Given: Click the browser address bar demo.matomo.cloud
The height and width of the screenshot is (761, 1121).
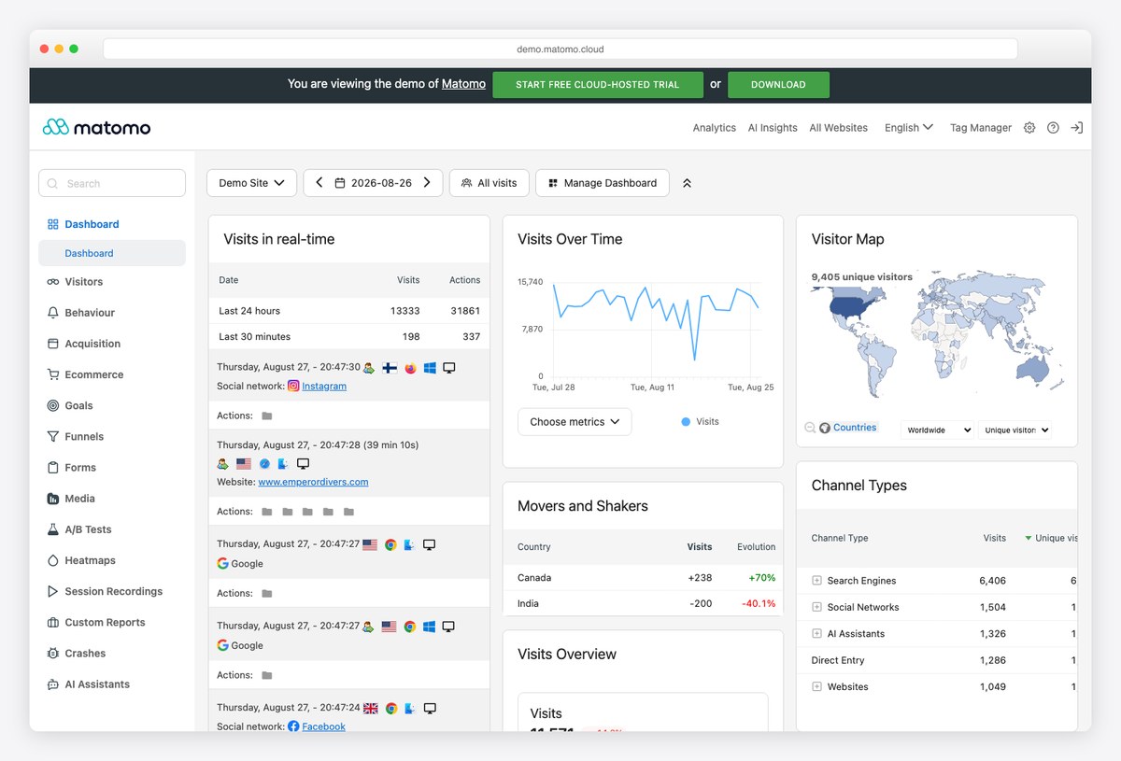Looking at the screenshot, I should tap(560, 49).
